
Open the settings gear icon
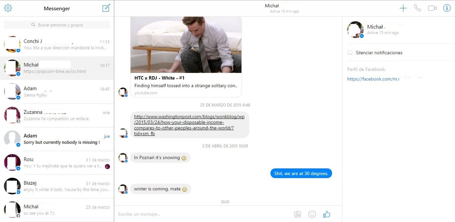point(8,8)
